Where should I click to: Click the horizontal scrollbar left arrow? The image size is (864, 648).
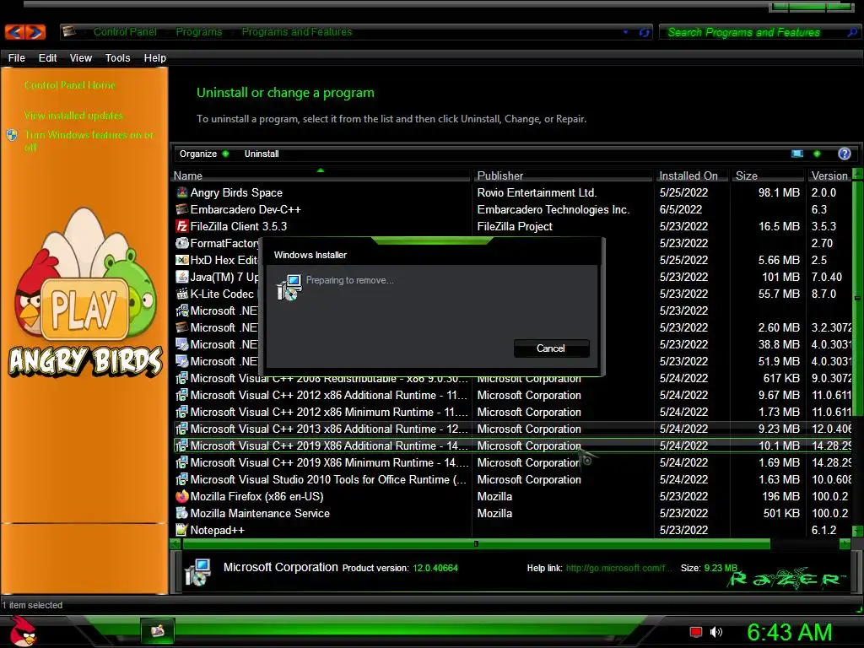175,544
